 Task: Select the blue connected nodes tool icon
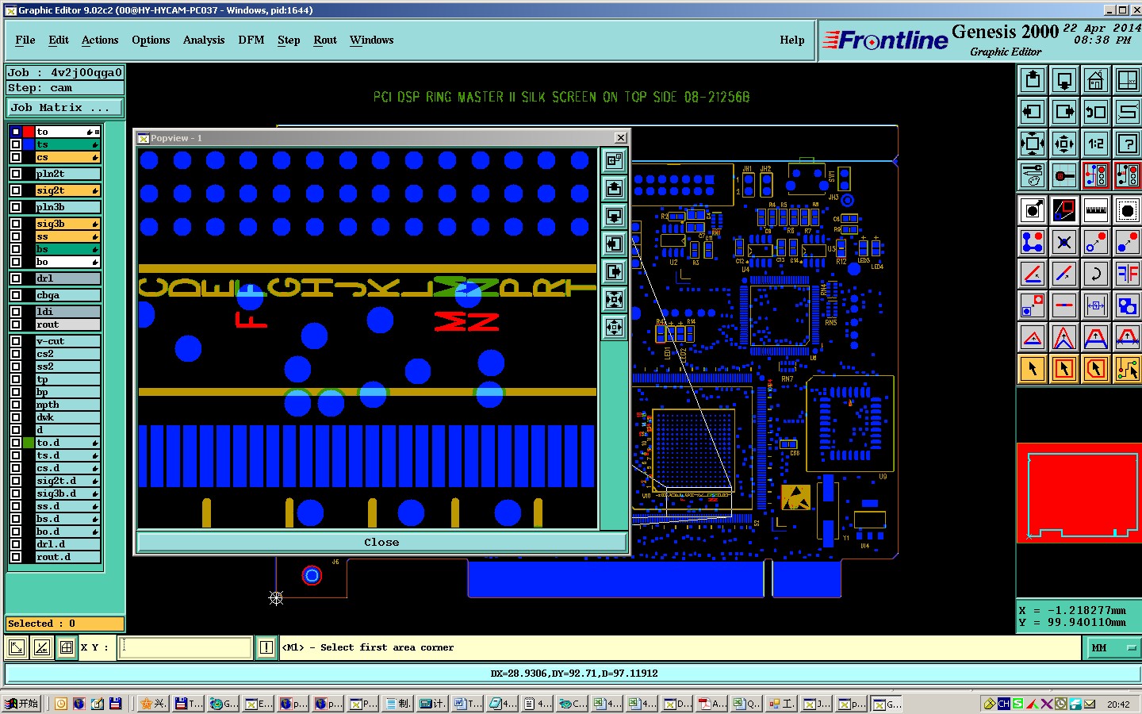tap(1033, 242)
